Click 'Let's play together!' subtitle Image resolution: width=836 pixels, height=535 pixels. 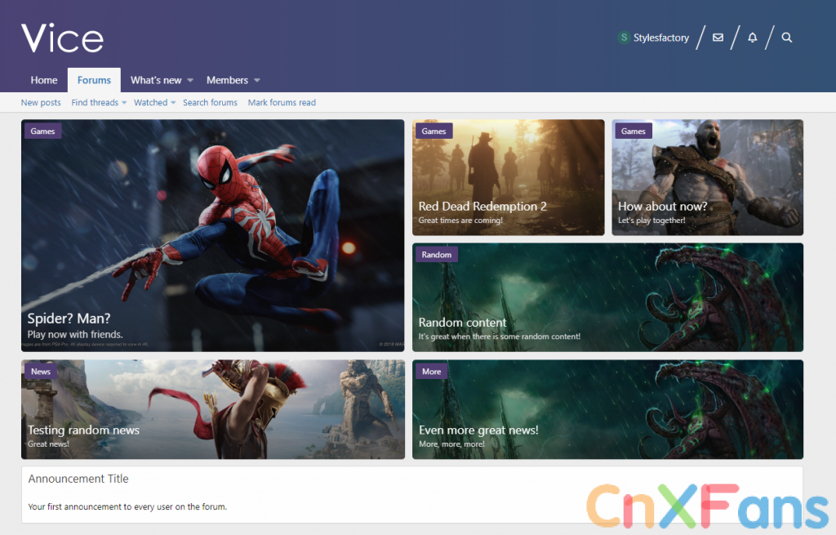coord(651,221)
